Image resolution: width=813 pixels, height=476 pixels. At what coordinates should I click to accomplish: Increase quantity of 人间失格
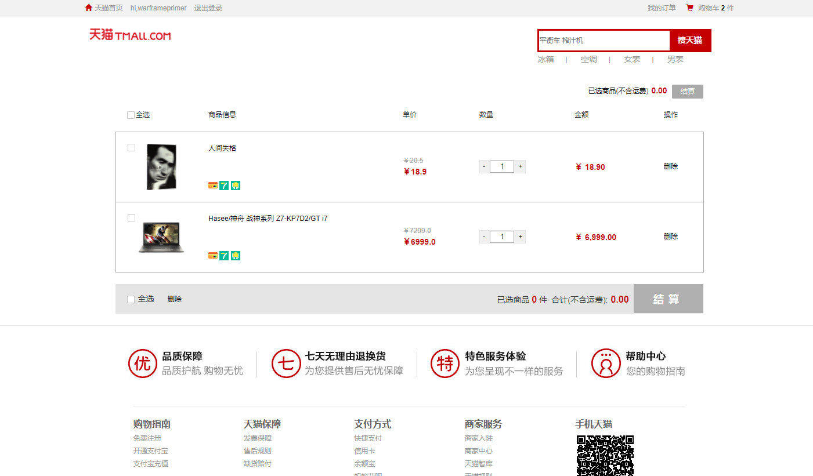tap(521, 167)
